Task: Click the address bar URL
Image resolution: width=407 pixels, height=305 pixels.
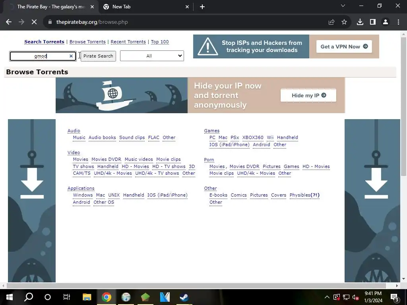Action: (92, 22)
